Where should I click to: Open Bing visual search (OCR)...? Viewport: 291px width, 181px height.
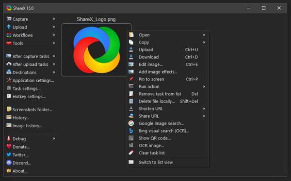click(x=168, y=131)
